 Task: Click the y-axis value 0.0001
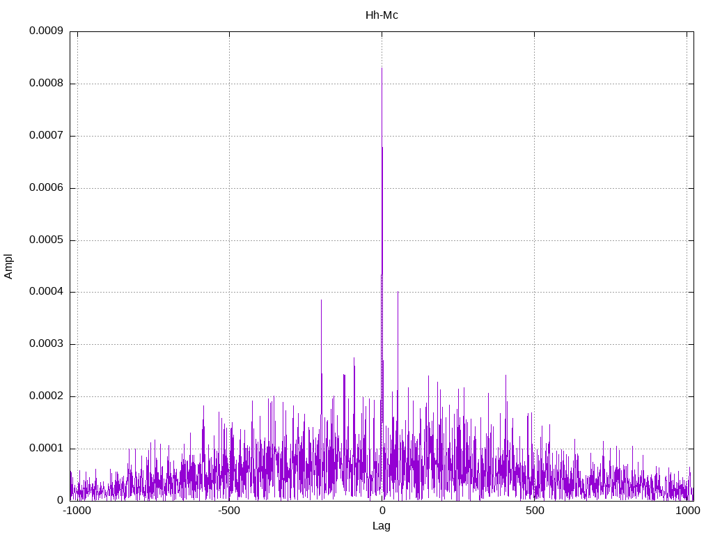pos(47,449)
